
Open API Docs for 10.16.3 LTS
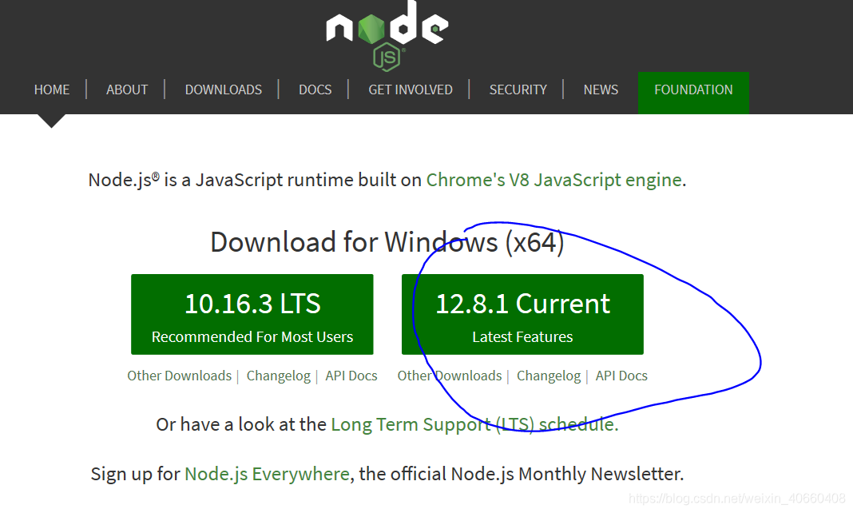351,376
